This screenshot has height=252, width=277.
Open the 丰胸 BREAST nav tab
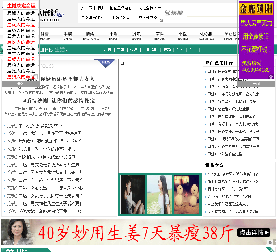(x=114, y=36)
